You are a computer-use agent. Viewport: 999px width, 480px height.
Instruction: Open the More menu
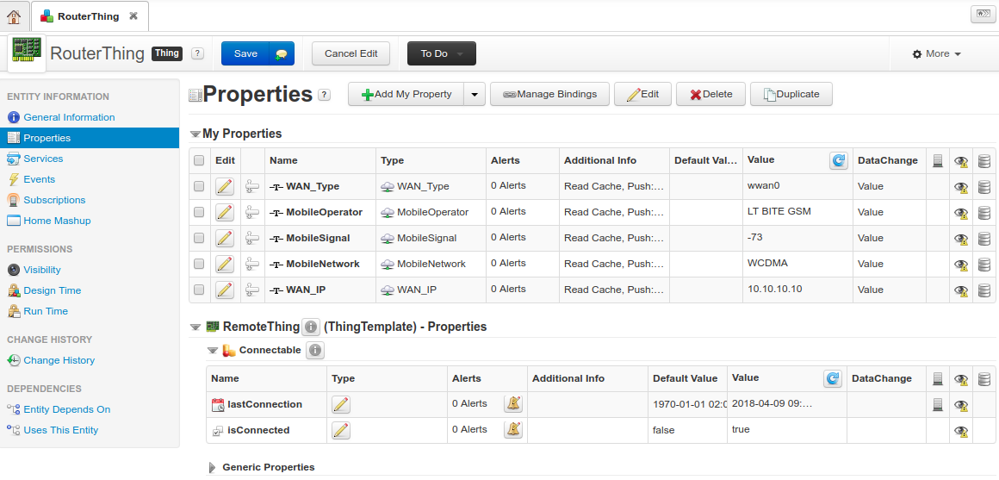click(x=937, y=53)
